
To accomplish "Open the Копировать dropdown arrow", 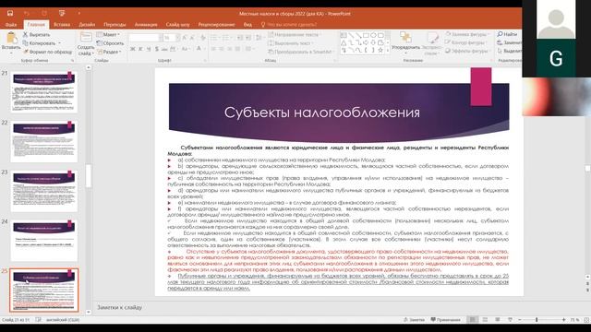I will 59,43.
